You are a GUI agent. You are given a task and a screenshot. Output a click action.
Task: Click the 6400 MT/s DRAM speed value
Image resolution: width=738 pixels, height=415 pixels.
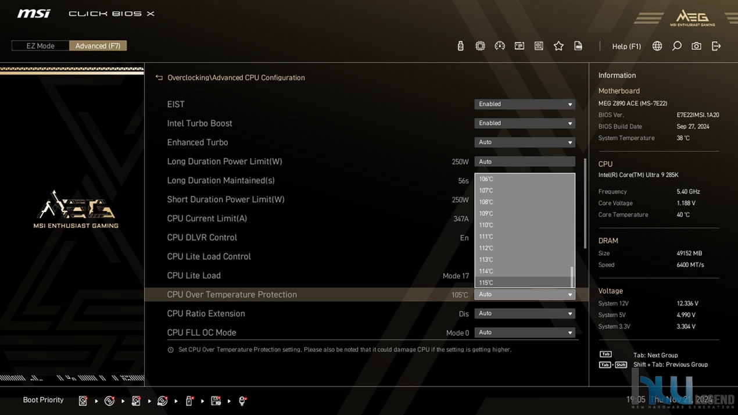click(690, 265)
